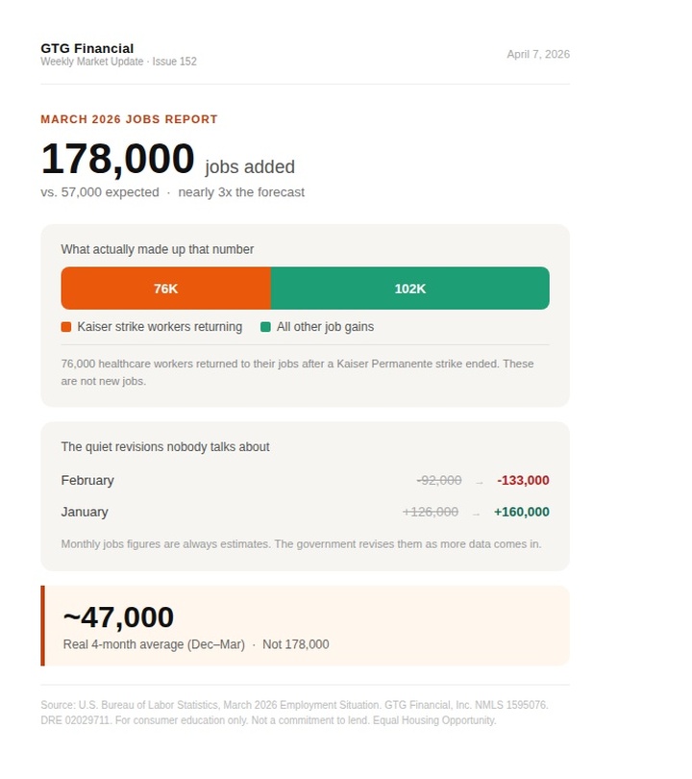The width and height of the screenshot is (692, 779).
Task: Click the Weekly Market Update Issue 152 subtitle
Action: [118, 62]
